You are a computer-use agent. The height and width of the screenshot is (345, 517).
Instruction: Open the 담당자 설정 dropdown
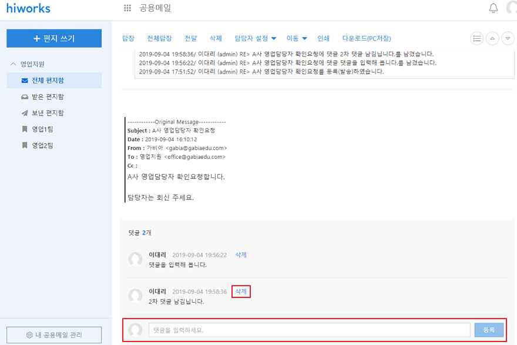tap(255, 38)
